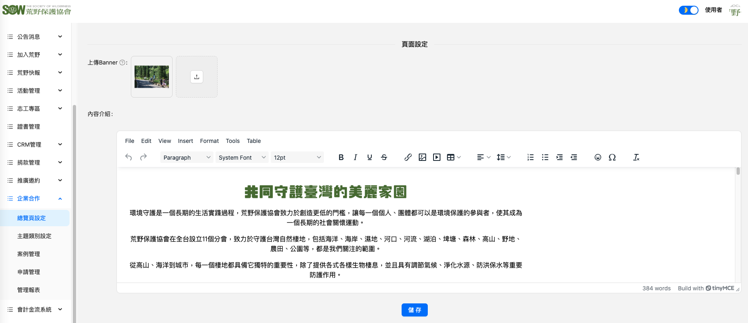Click the uploaded banner thumbnail
The width and height of the screenshot is (748, 323).
152,77
